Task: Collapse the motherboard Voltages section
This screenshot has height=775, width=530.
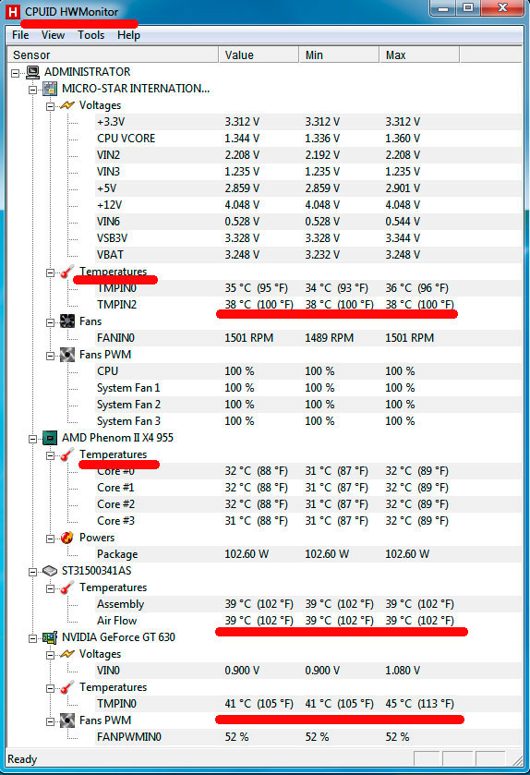Action: pos(51,106)
